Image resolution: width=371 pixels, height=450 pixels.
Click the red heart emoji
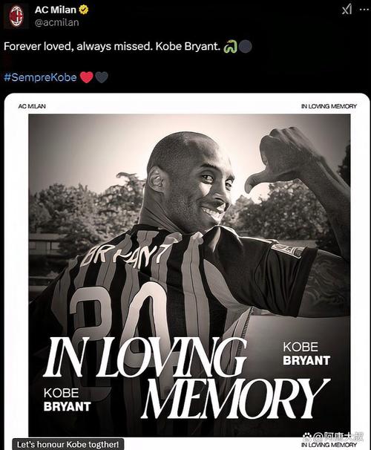(86, 77)
